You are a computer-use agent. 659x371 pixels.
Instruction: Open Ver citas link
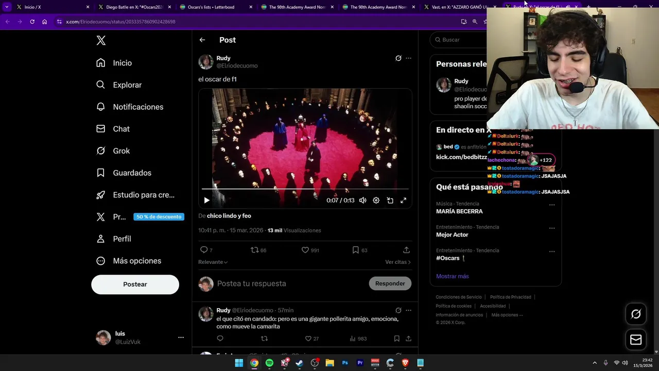point(397,262)
